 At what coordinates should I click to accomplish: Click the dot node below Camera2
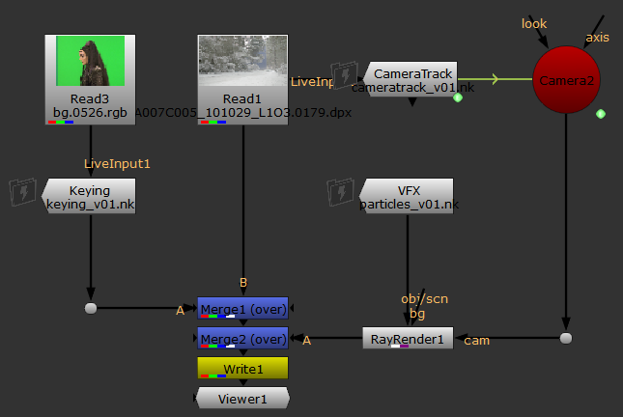click(566, 339)
